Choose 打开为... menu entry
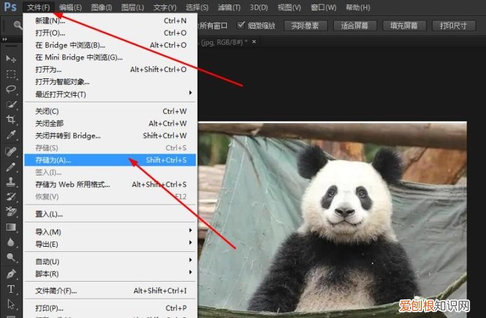486x318 pixels. click(110, 69)
